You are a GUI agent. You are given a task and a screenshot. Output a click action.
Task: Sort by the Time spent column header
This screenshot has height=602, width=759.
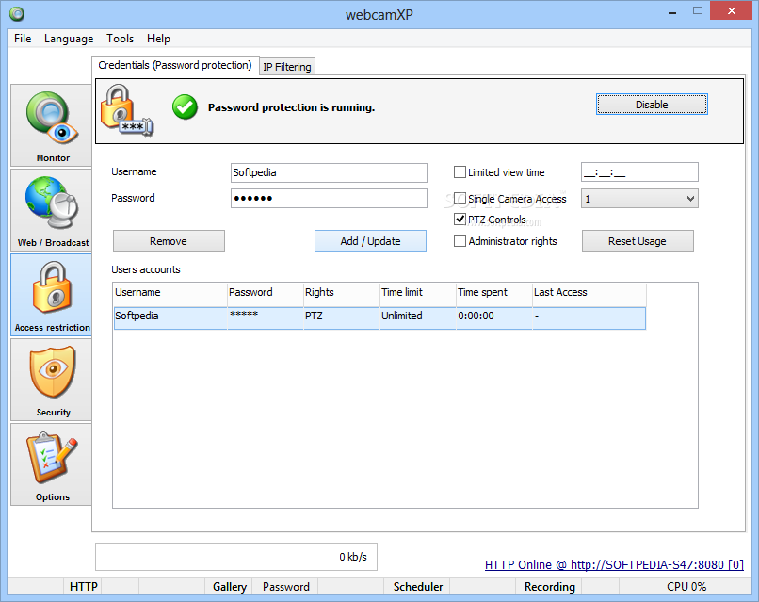click(494, 293)
